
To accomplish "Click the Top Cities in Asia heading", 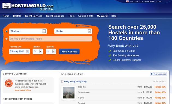I will (71, 74).
